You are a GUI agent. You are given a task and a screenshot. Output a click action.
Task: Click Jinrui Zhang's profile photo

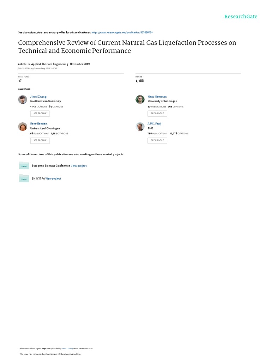[23, 99]
